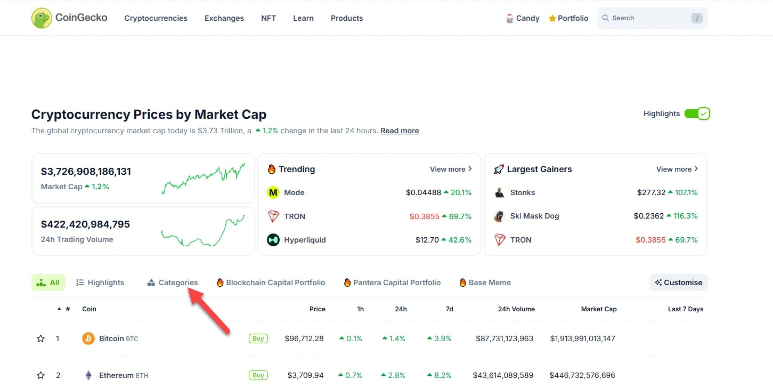Open the Cryptocurrencies navigation menu
This screenshot has width=773, height=387.
tap(156, 18)
